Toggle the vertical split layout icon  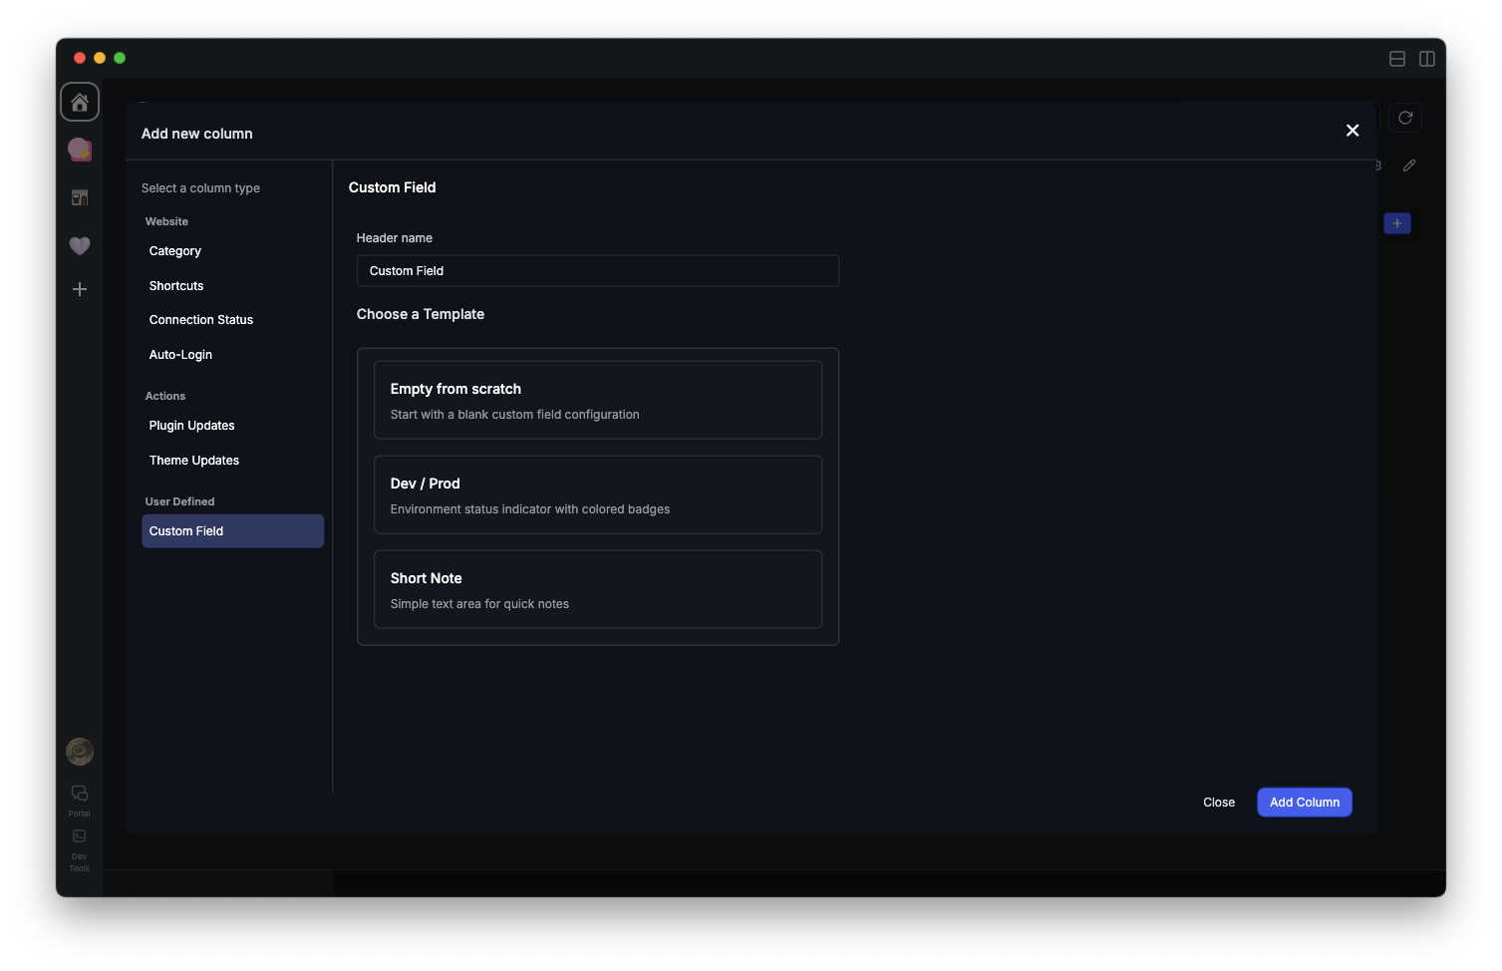(x=1427, y=59)
